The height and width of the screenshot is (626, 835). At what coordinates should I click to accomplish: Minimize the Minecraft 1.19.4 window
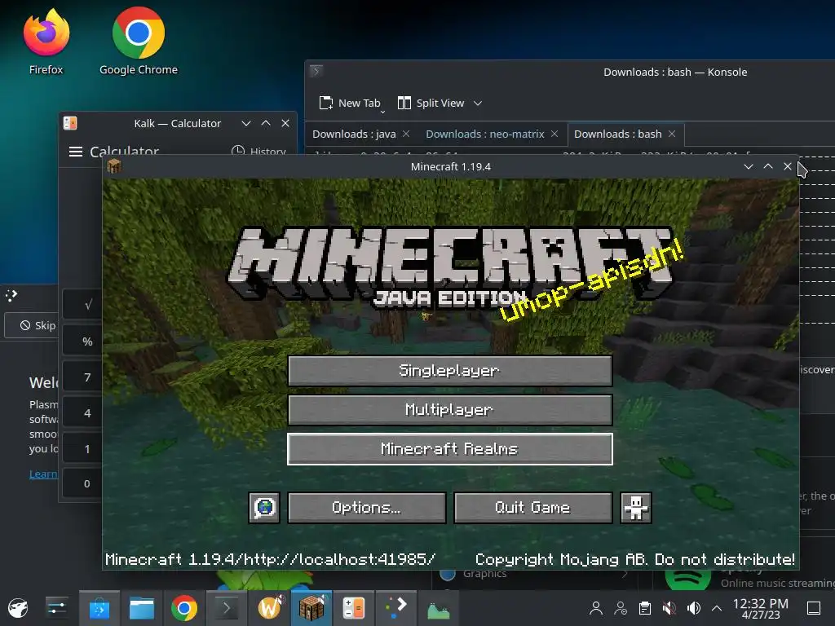click(x=749, y=166)
